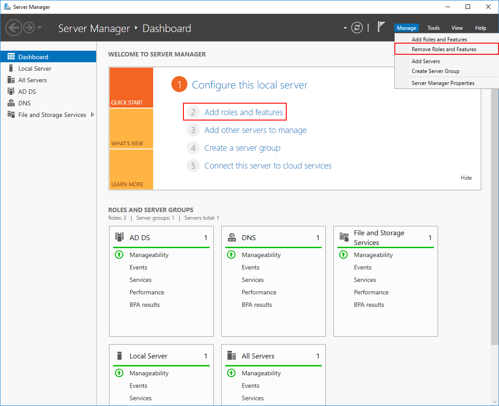This screenshot has height=406, width=499.
Task: Choose Remove Roles and Features menu entry
Action: 446,49
